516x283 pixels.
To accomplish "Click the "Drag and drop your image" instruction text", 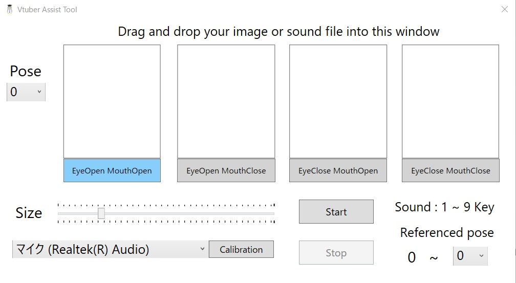I will pos(278,32).
